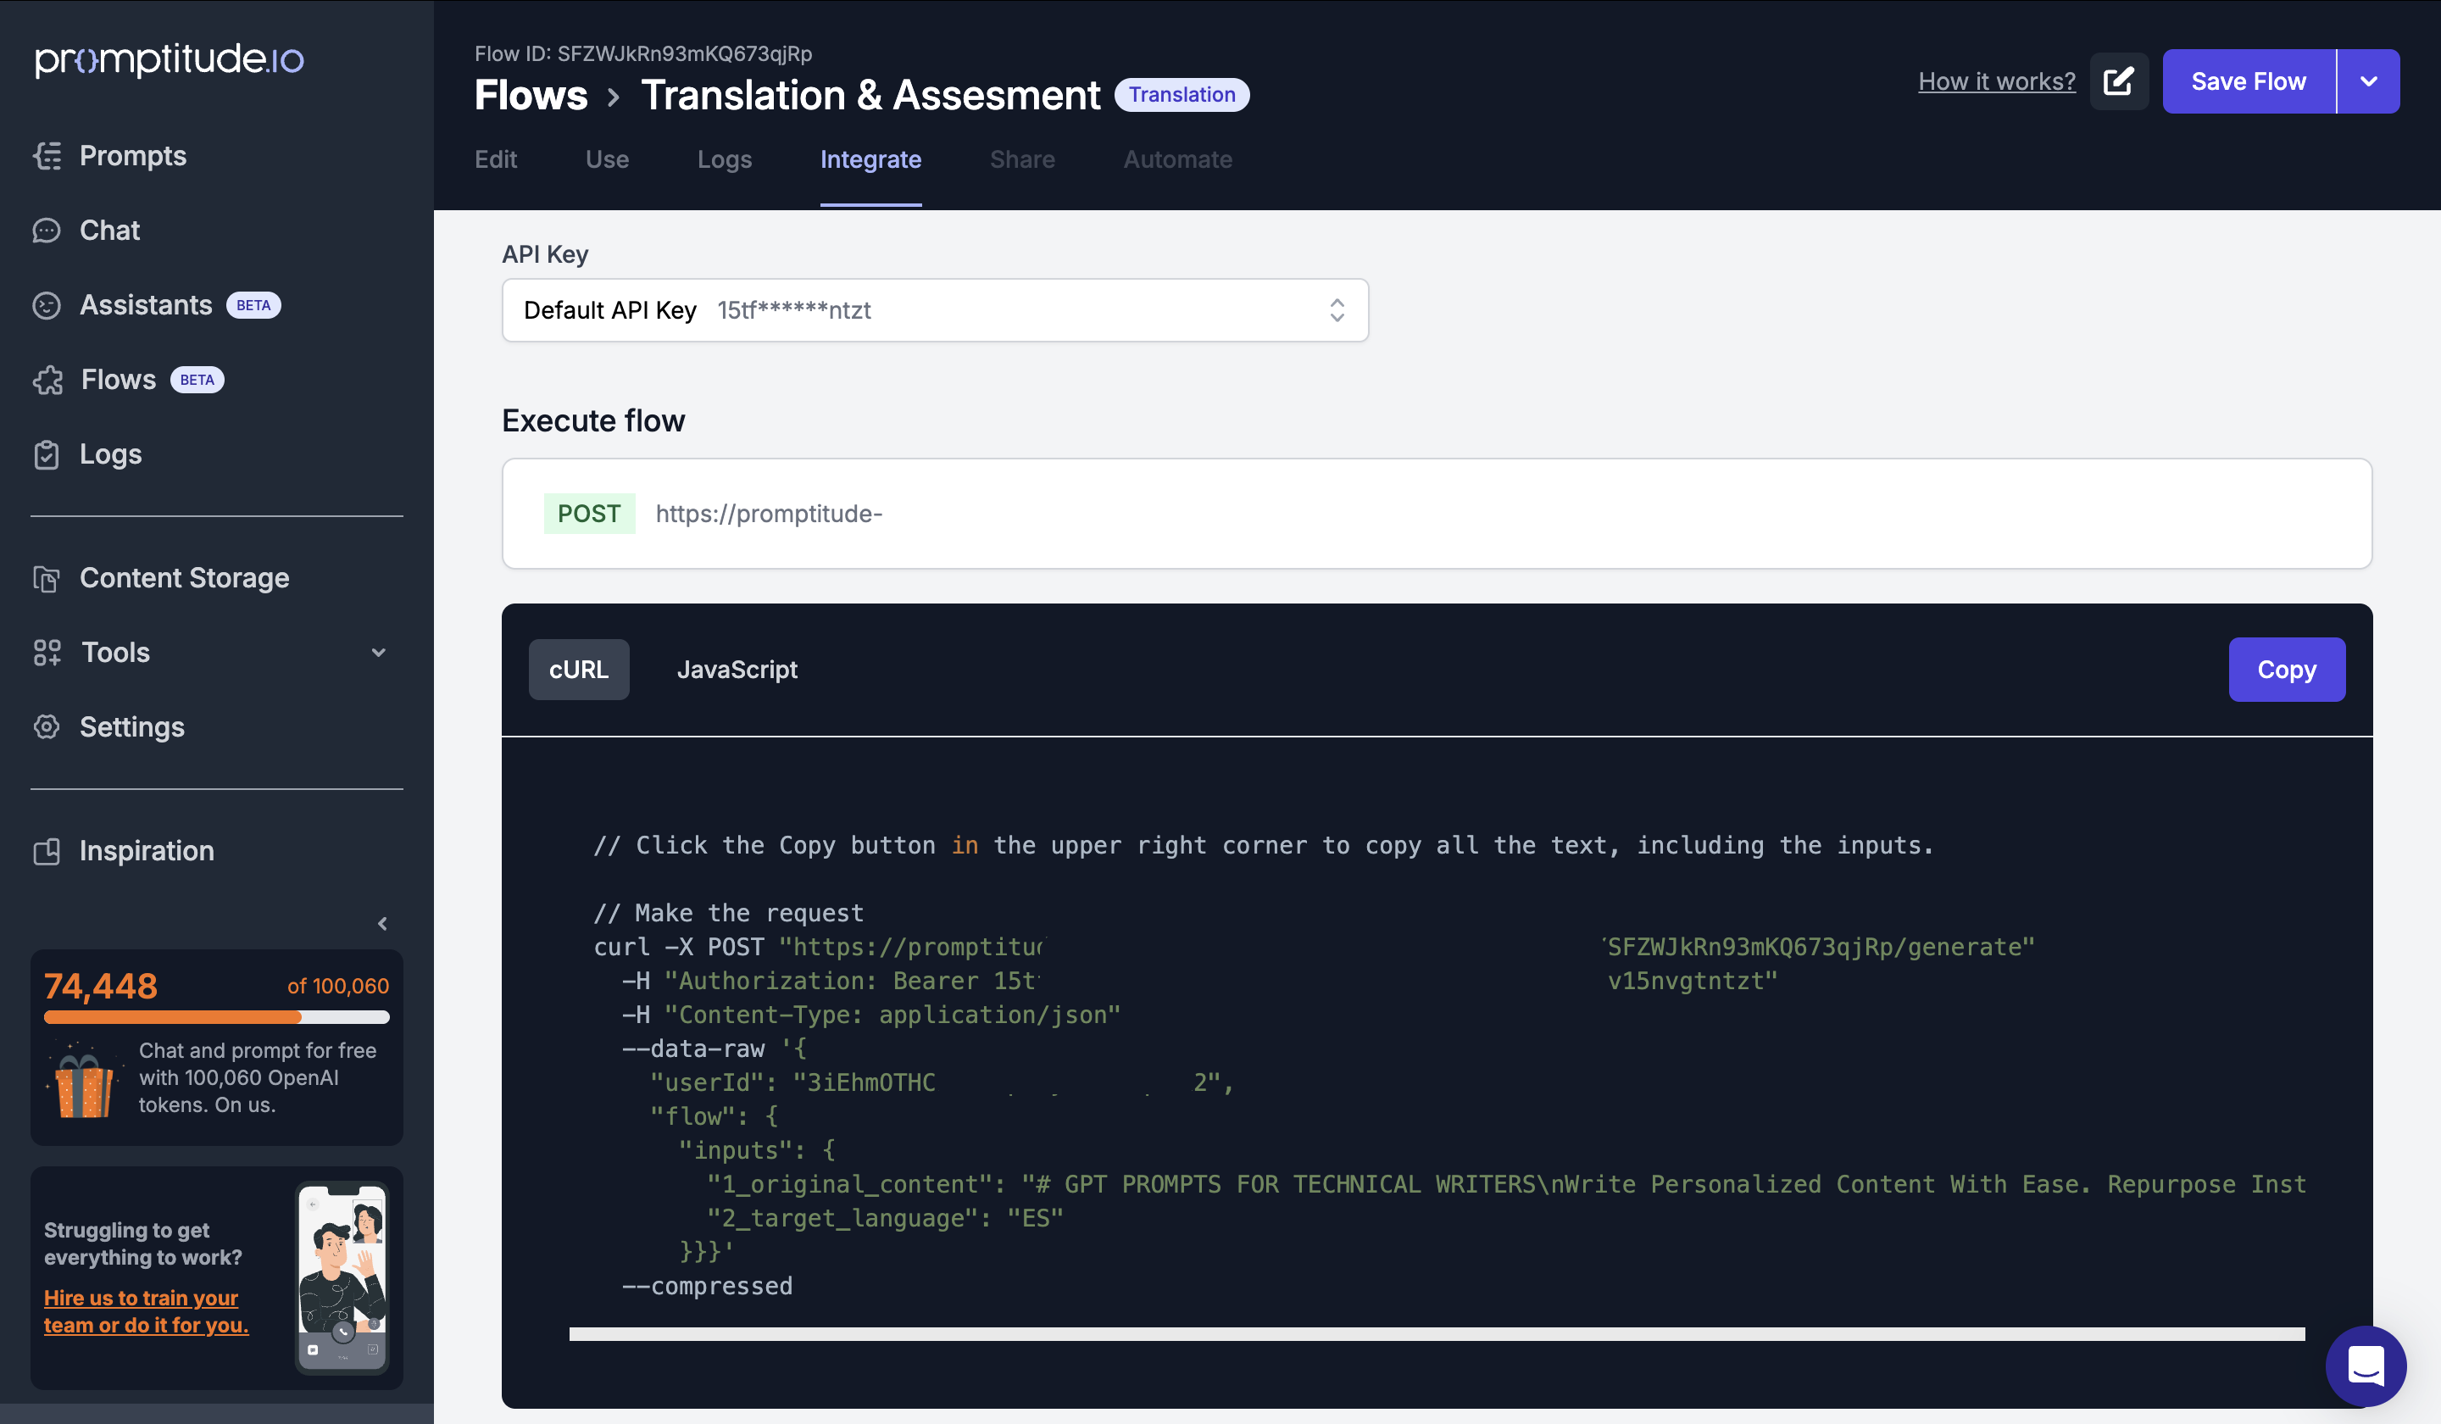Click the Flows BETA badge
This screenshot has width=2441, height=1424.
point(197,380)
